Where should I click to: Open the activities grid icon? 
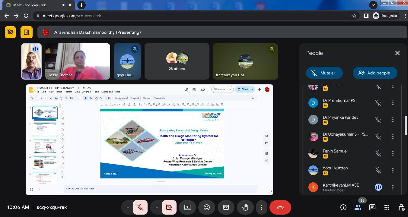(387, 207)
